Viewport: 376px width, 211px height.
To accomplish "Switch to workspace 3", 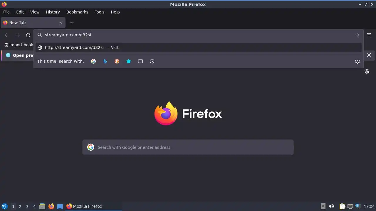I will [27, 207].
